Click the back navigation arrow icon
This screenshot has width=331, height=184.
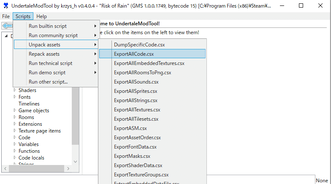8,26
